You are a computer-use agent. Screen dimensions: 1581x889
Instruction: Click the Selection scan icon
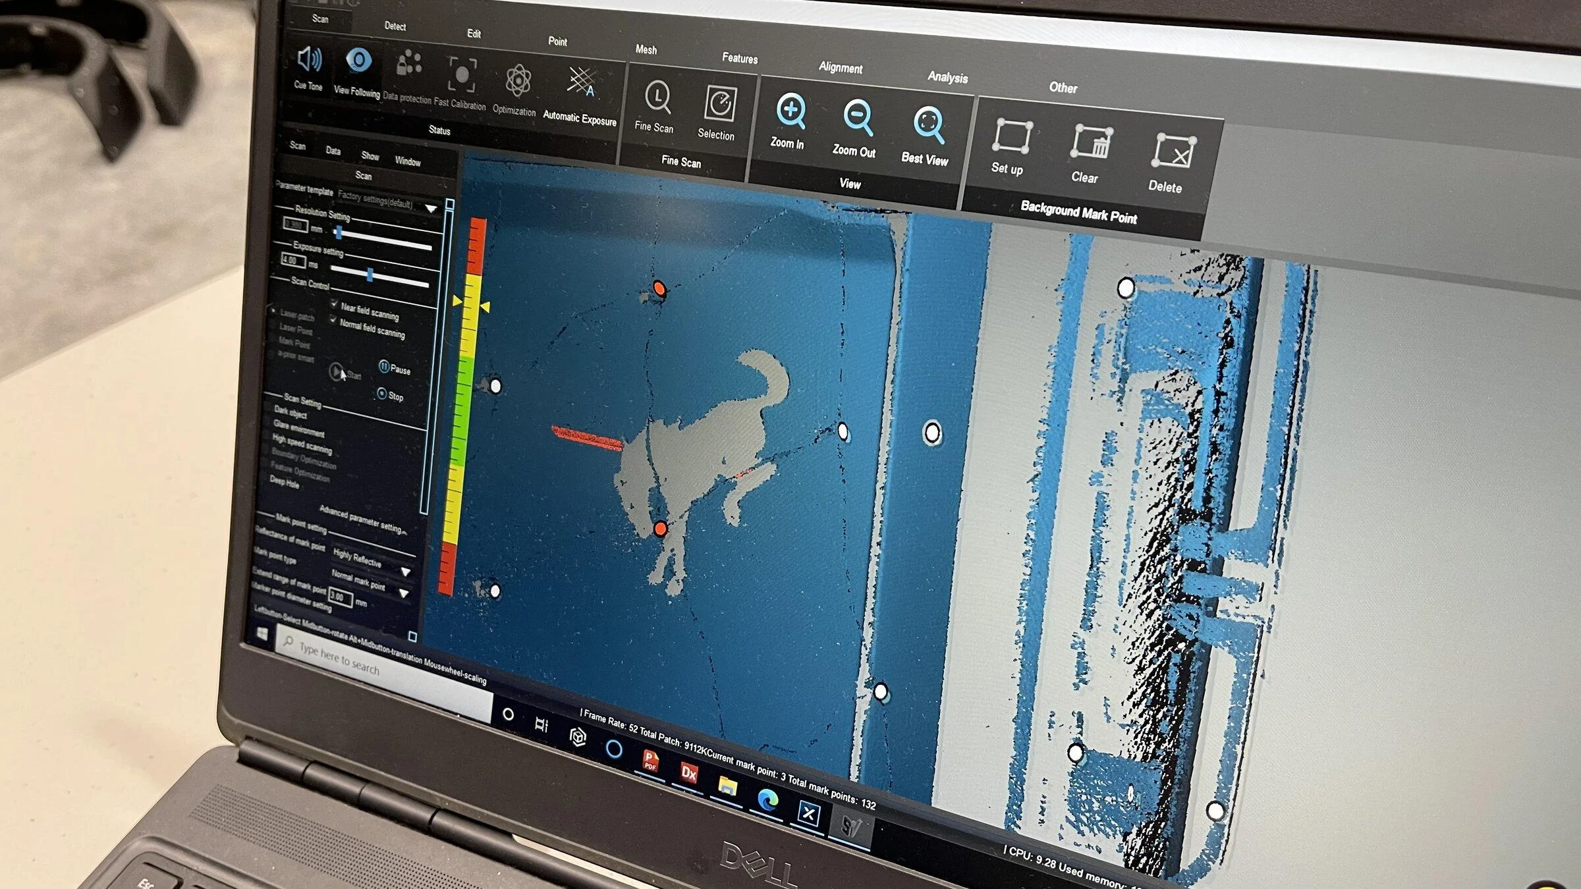coord(721,104)
